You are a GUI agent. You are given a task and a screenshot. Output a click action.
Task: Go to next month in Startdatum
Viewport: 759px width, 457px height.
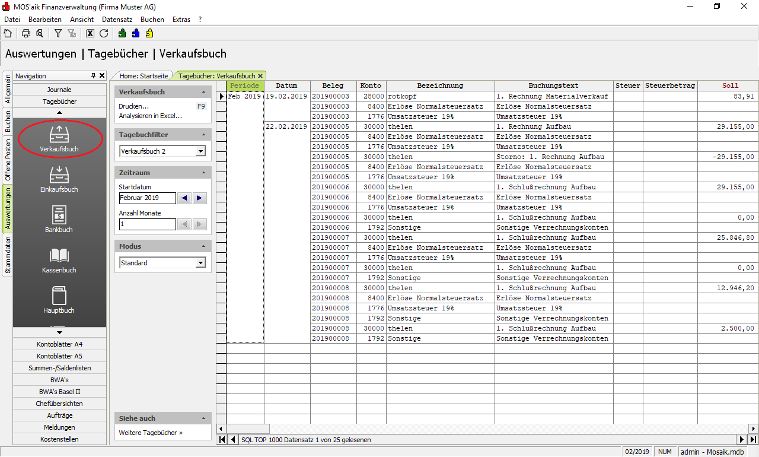point(199,198)
